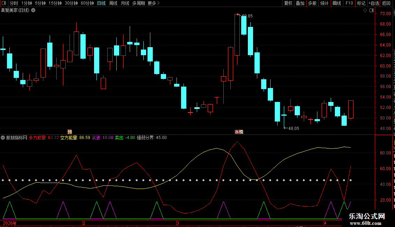Click the 叠加 overlay button
The width and height of the screenshot is (395, 227).
[x=300, y=3]
